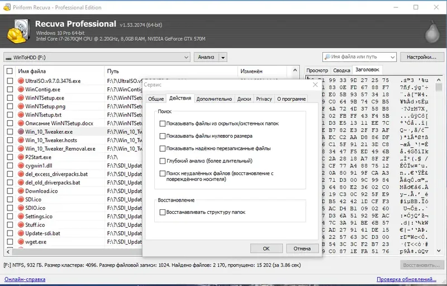Switch to the Дополнительно tab
Image resolution: width=447 pixels, height=286 pixels.
coord(214,99)
